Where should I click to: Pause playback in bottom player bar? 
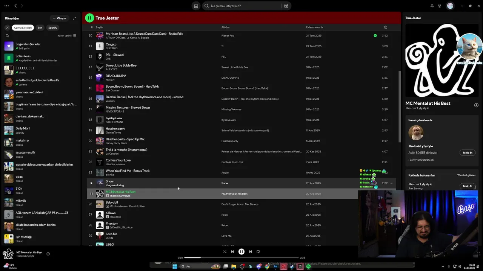pyautogui.click(x=241, y=252)
